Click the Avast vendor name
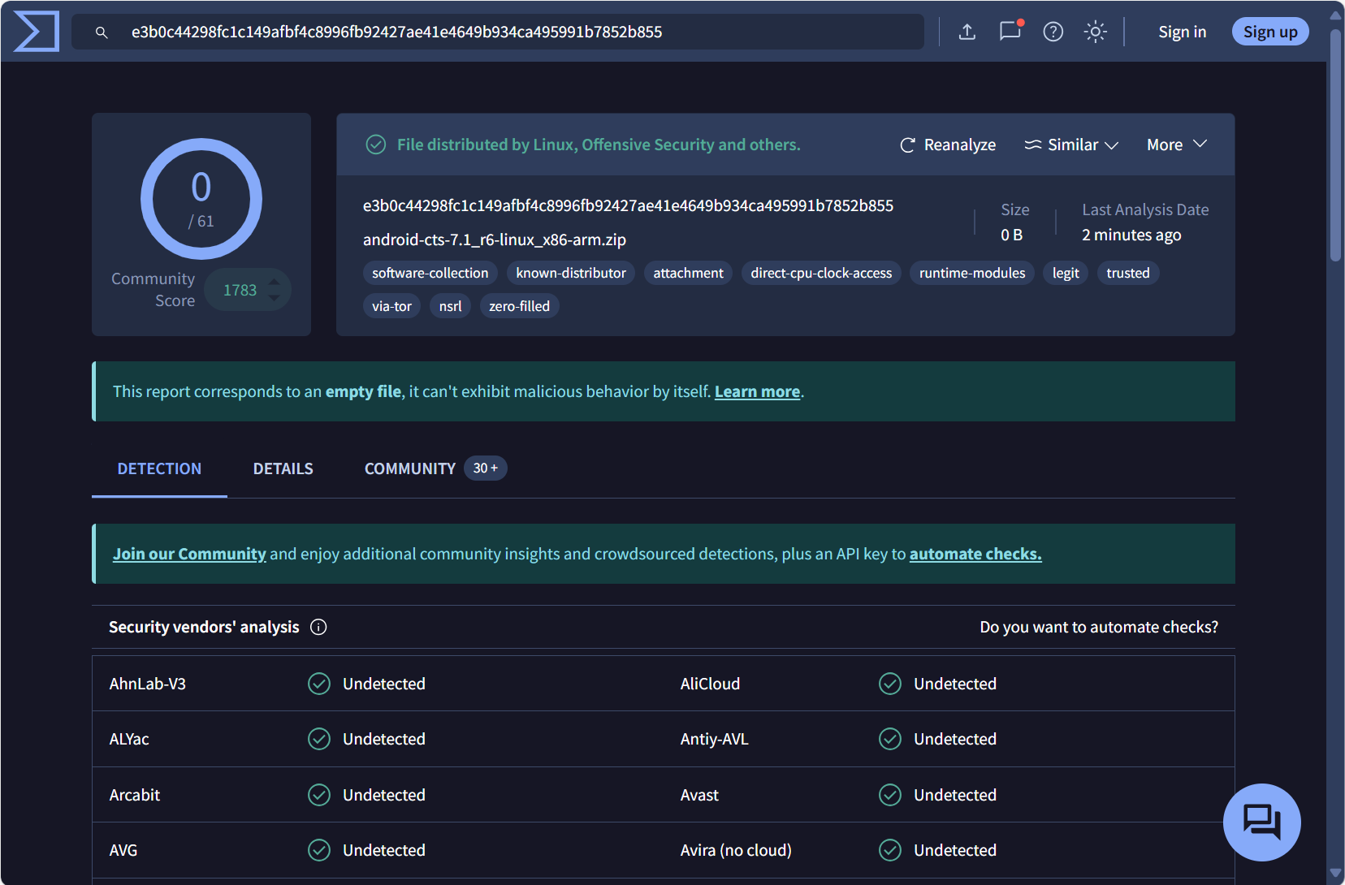Screen dimensions: 1345x885 [699, 795]
